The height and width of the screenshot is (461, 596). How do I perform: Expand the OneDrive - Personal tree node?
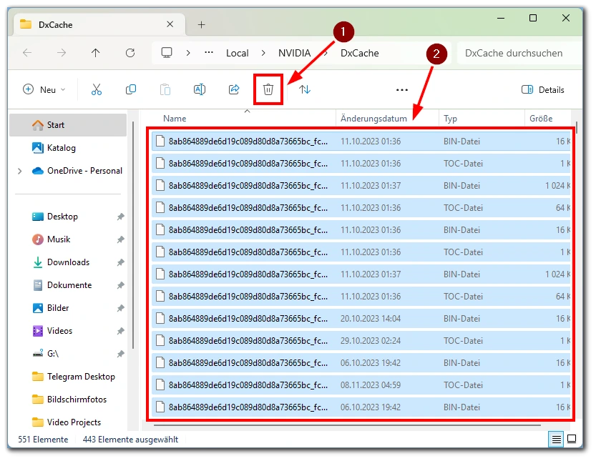point(20,171)
